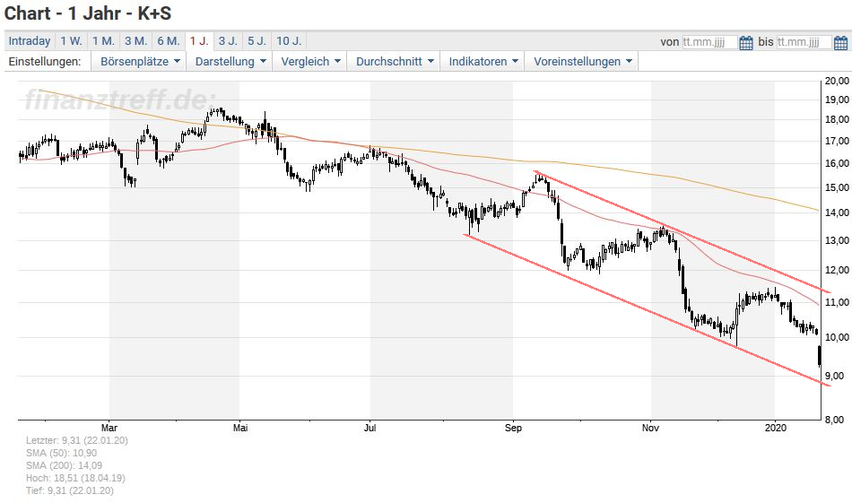Focus the 'von' date input field
This screenshot has width=852, height=503.
[x=709, y=42]
